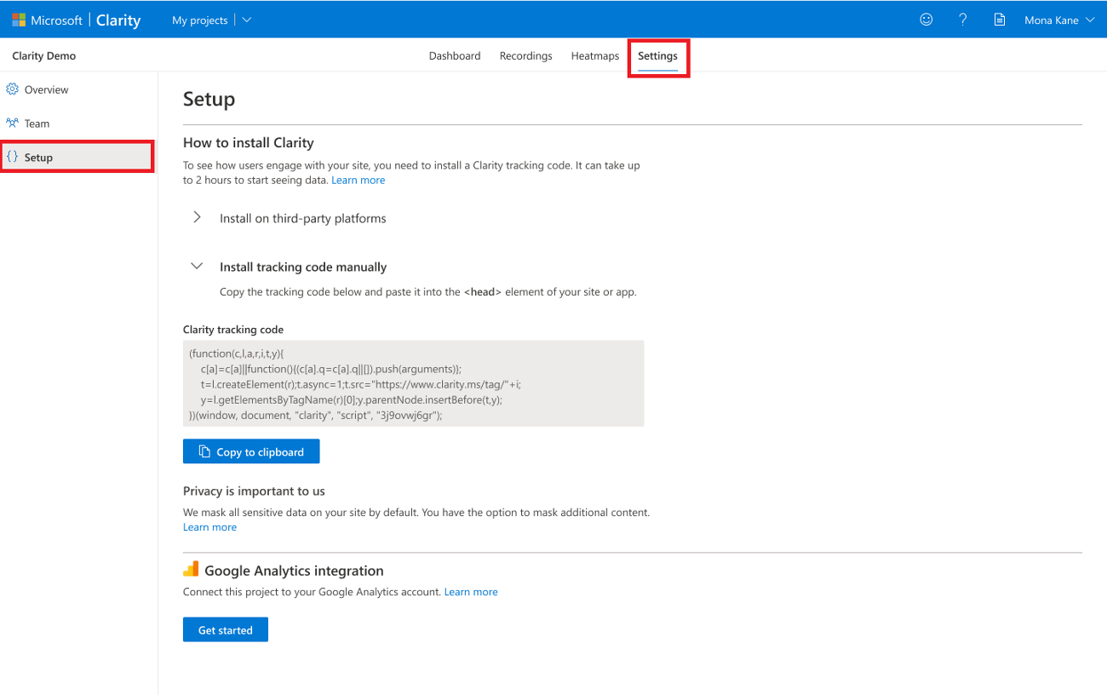Viewport: 1107px width, 695px height.
Task: Open Learn more link for Google Analytics
Action: (x=471, y=592)
